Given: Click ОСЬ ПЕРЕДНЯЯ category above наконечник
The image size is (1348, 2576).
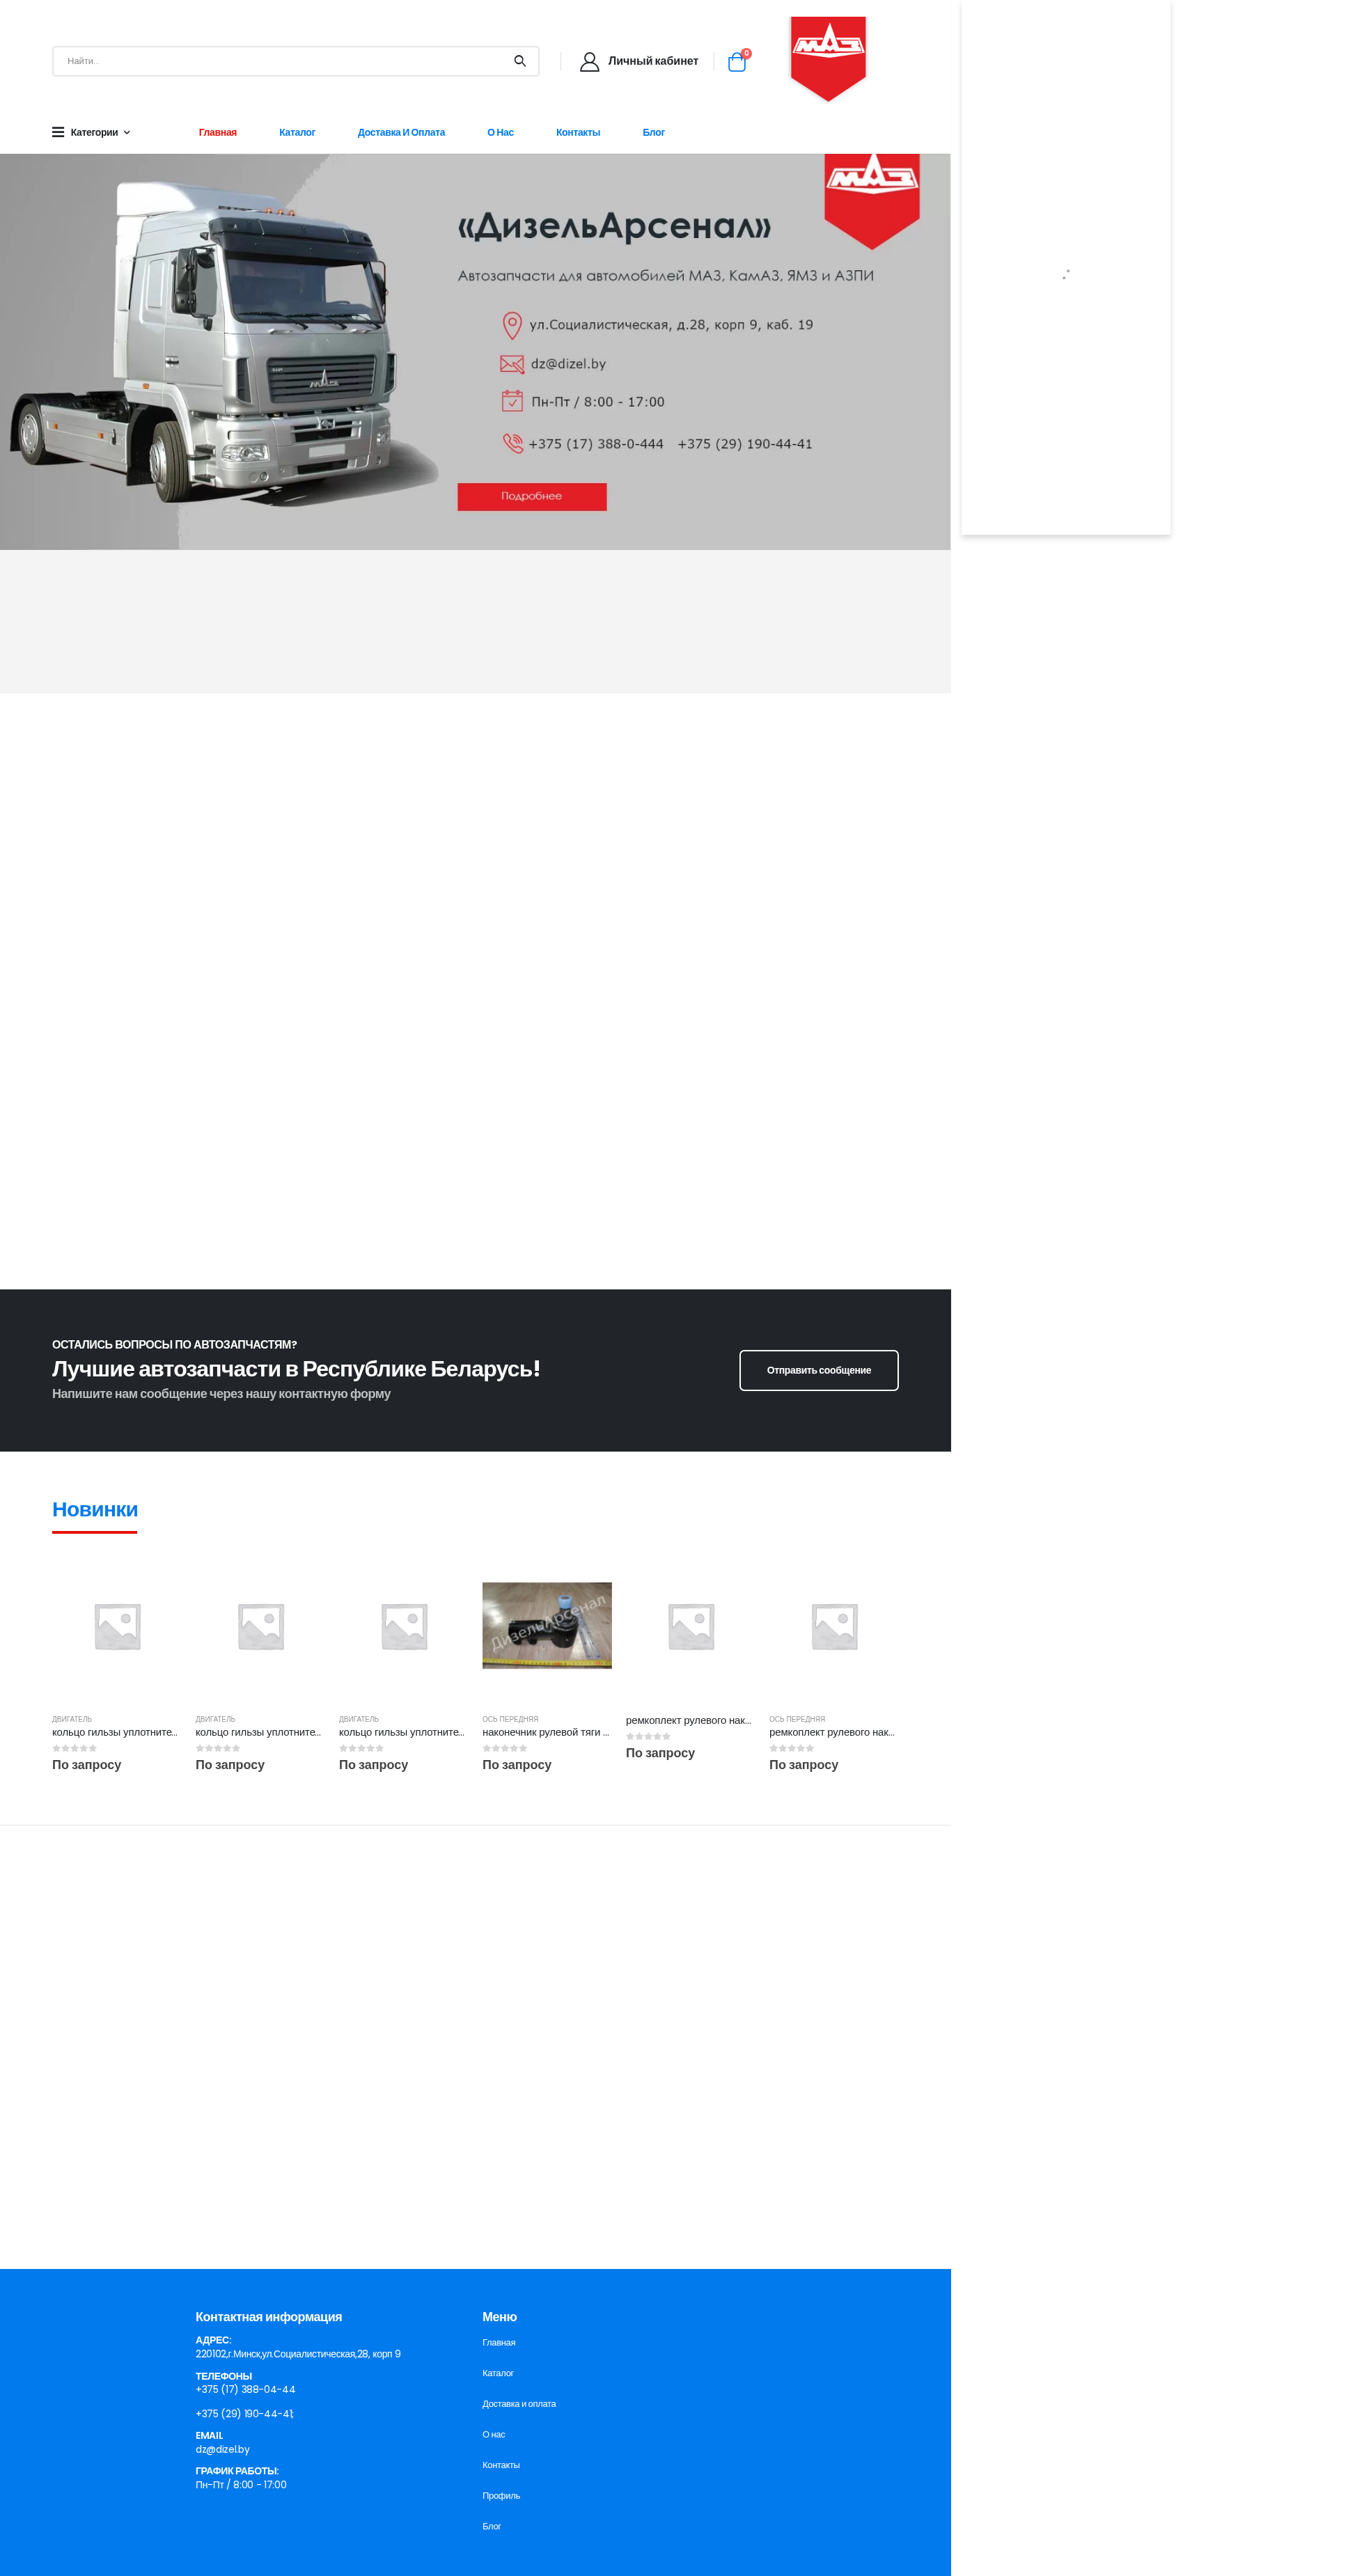Looking at the screenshot, I should (510, 1719).
